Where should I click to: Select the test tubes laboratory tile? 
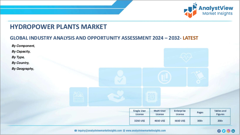(x=164, y=77)
